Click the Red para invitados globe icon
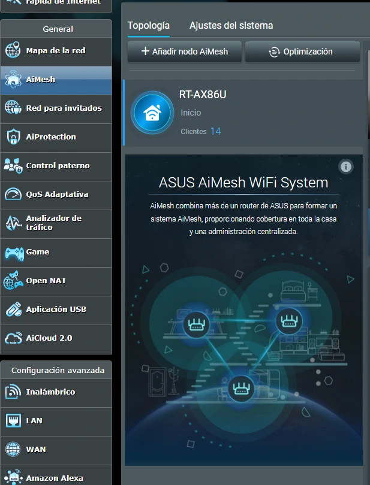 tap(13, 108)
